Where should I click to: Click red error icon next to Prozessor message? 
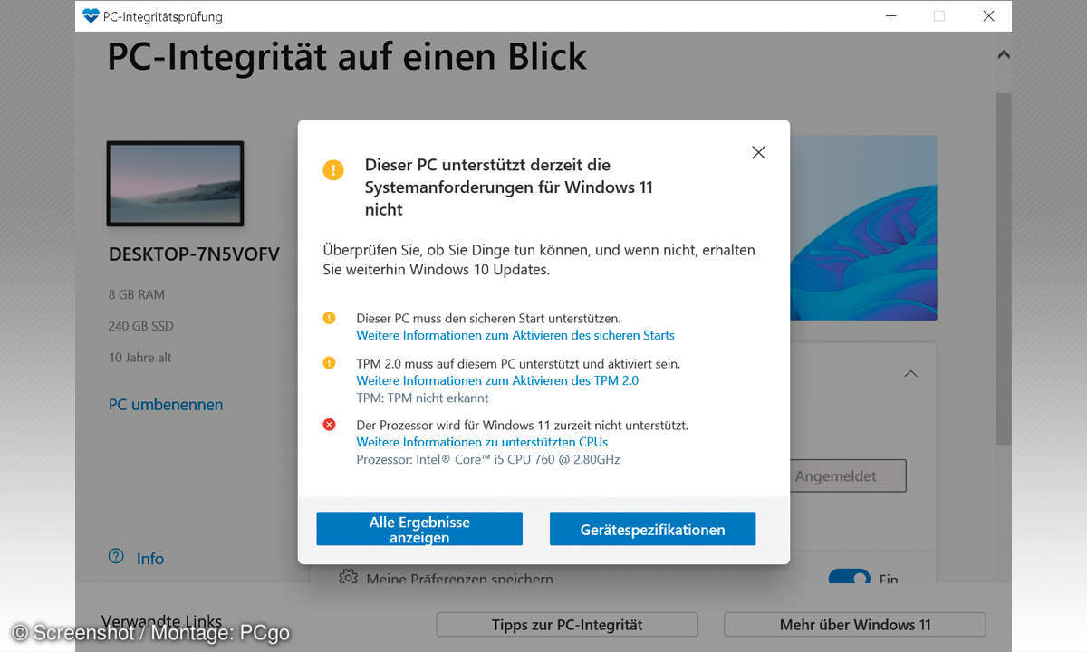329,425
